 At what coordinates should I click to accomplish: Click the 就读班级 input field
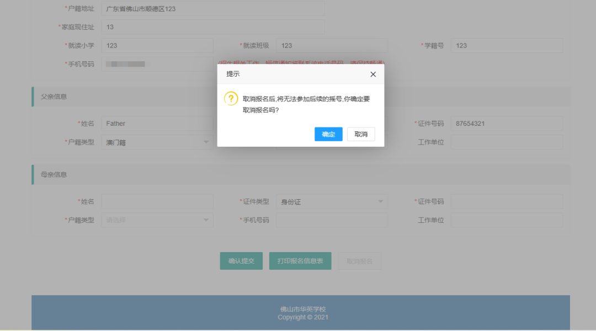[332, 46]
